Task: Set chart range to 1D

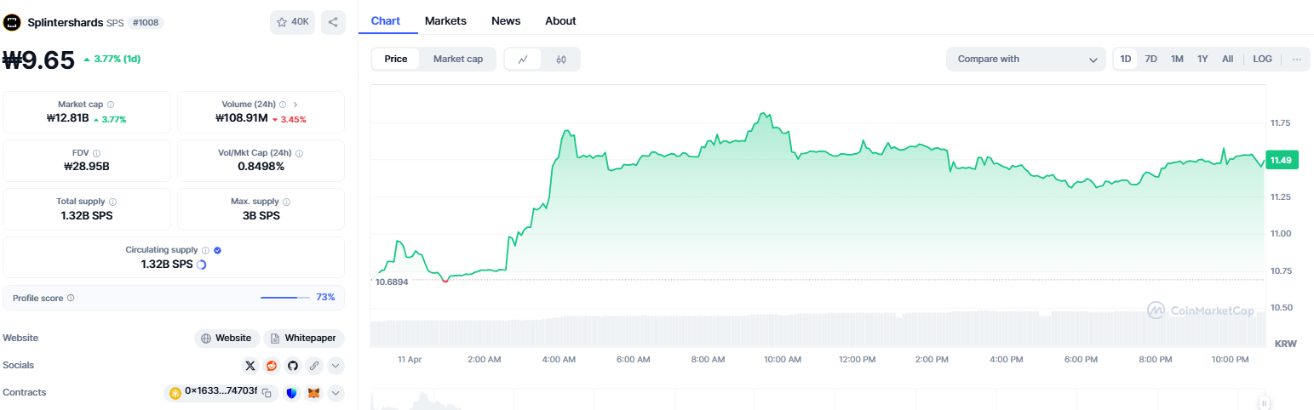Action: tap(1126, 60)
